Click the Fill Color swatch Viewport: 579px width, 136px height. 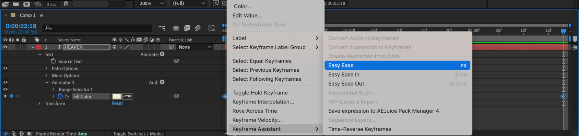click(x=116, y=96)
